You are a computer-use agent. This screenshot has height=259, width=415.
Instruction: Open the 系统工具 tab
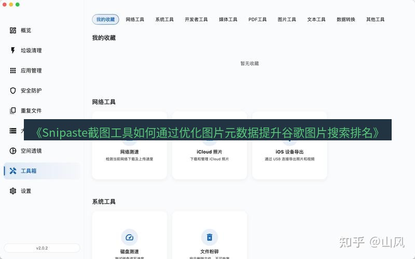pos(164,20)
